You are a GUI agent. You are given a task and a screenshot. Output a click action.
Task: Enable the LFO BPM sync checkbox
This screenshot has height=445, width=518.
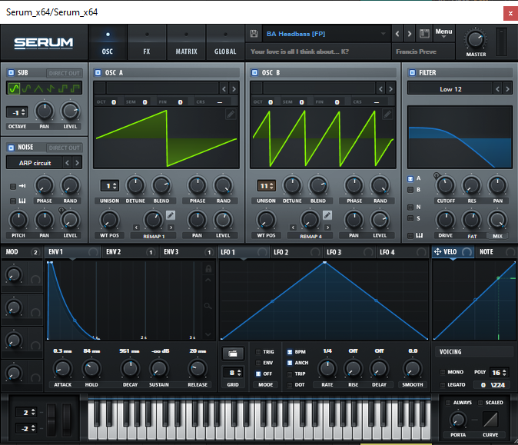pos(290,352)
